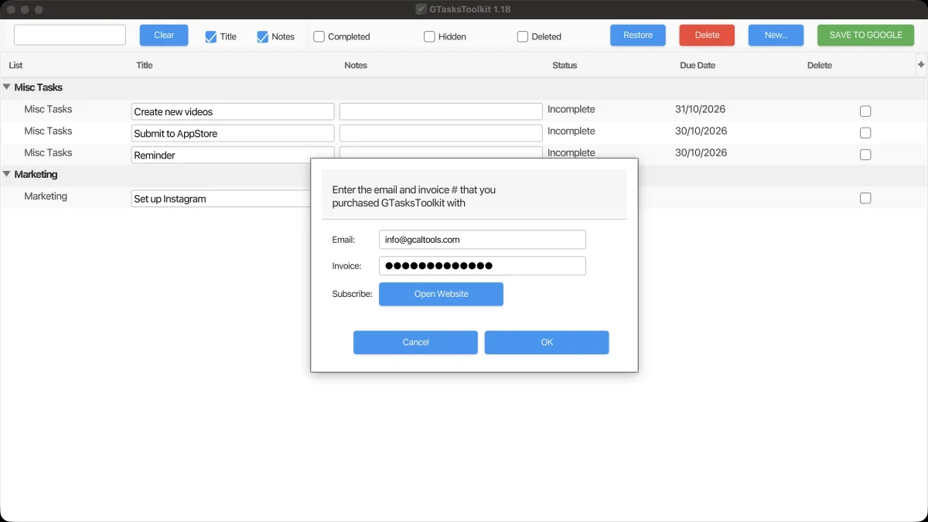Viewport: 928px width, 522px height.
Task: Collapse the Marketing group
Action: (7, 174)
